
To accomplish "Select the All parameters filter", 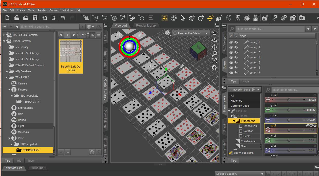I will pos(244,96).
